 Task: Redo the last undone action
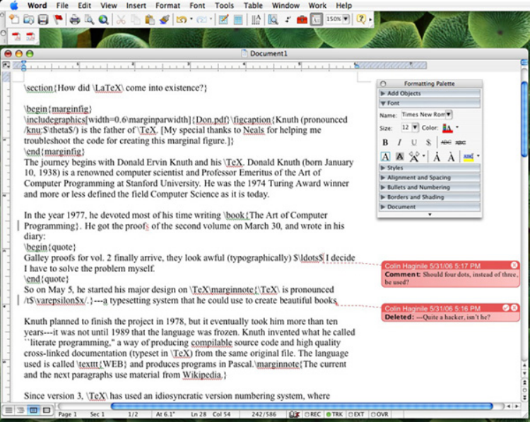tap(201, 19)
